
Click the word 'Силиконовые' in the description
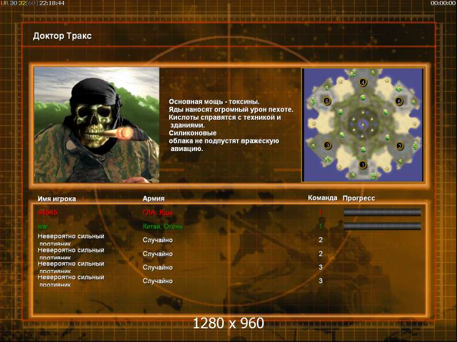193,133
